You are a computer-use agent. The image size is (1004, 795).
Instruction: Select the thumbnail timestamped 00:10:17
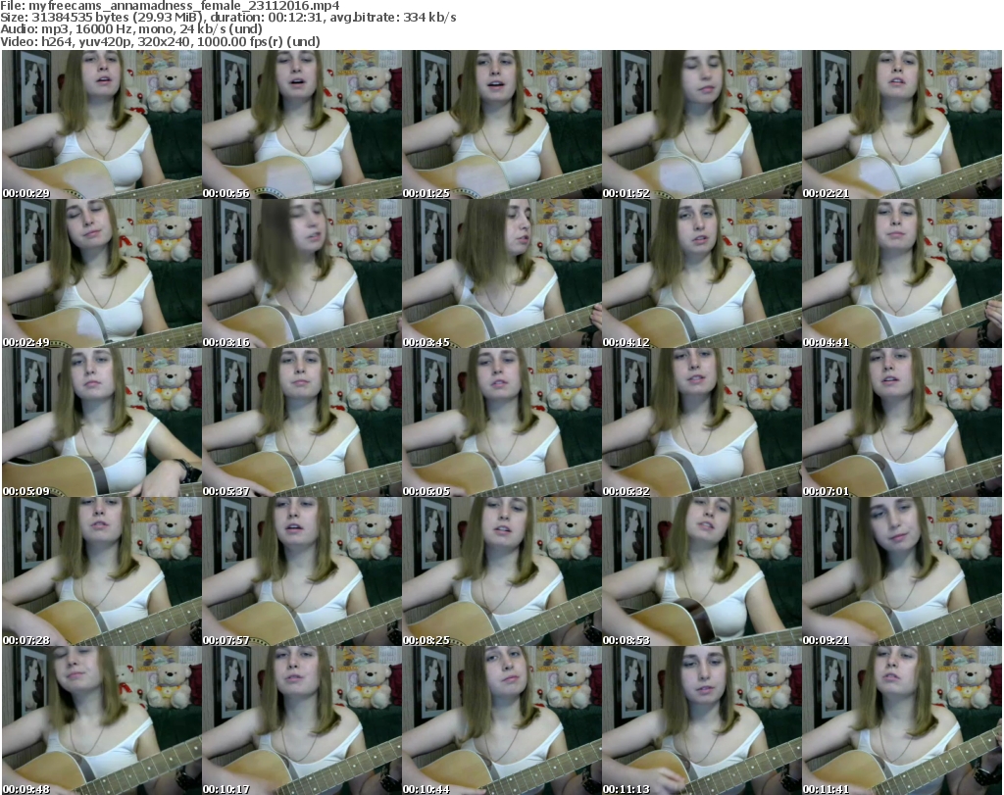(x=302, y=720)
